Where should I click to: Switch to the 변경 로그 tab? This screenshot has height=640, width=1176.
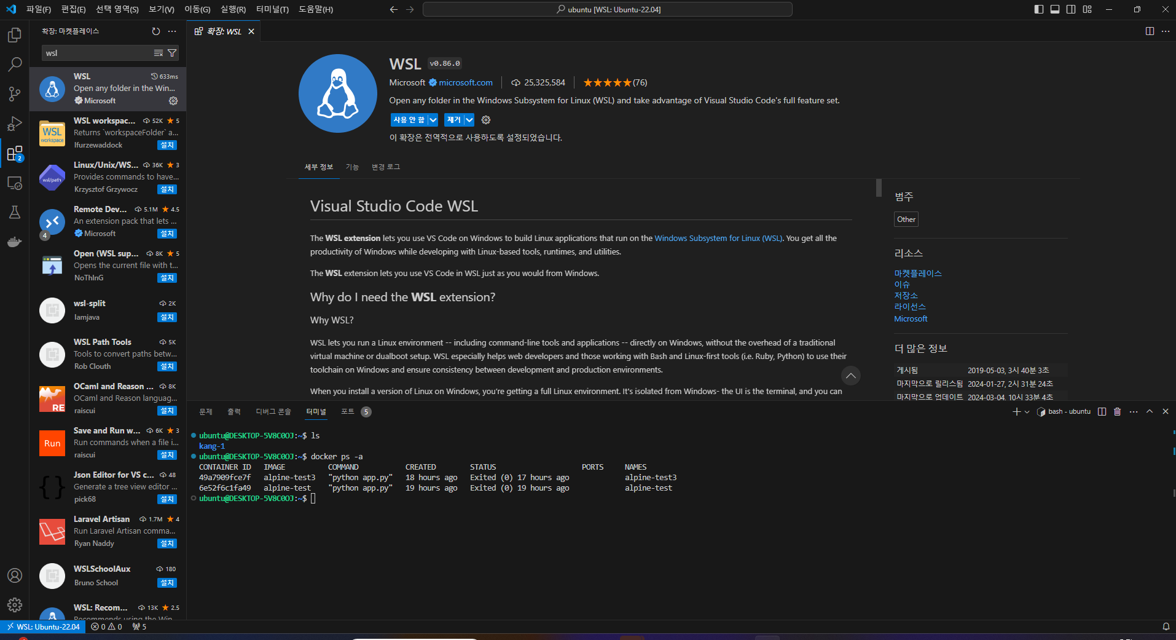point(386,167)
